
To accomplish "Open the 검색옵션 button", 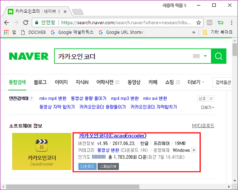I will click(222, 82).
